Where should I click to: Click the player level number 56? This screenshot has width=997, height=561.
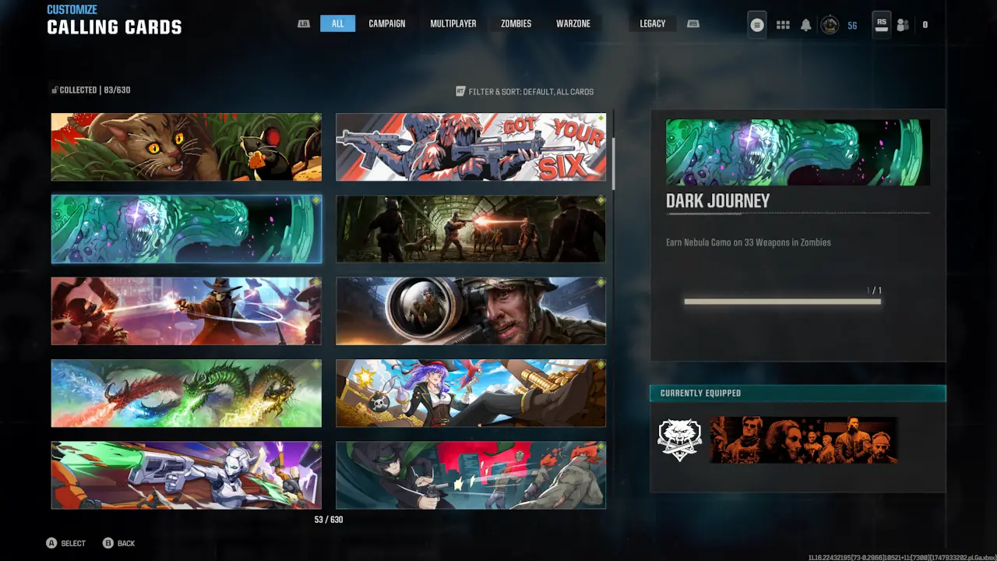pos(852,26)
